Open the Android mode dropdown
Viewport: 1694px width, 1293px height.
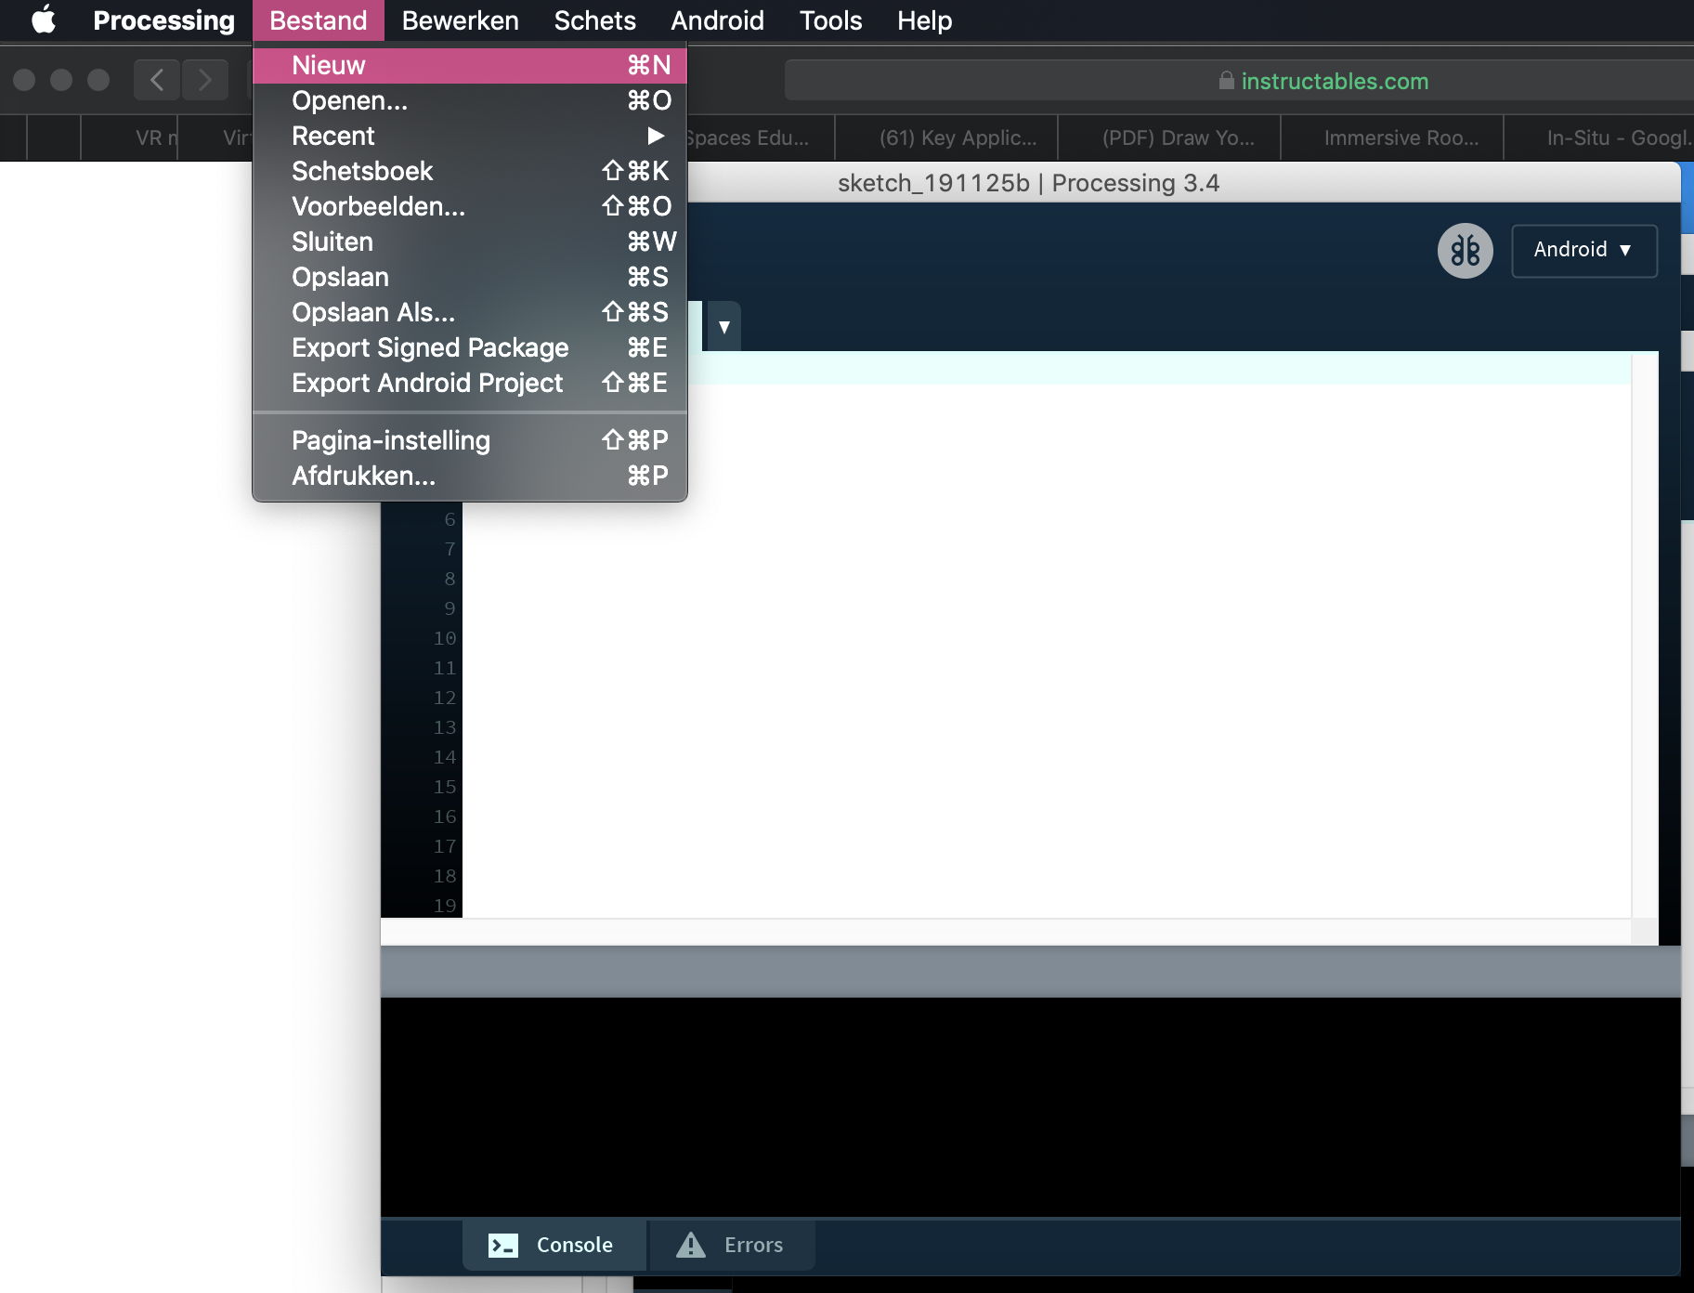[x=1583, y=250]
